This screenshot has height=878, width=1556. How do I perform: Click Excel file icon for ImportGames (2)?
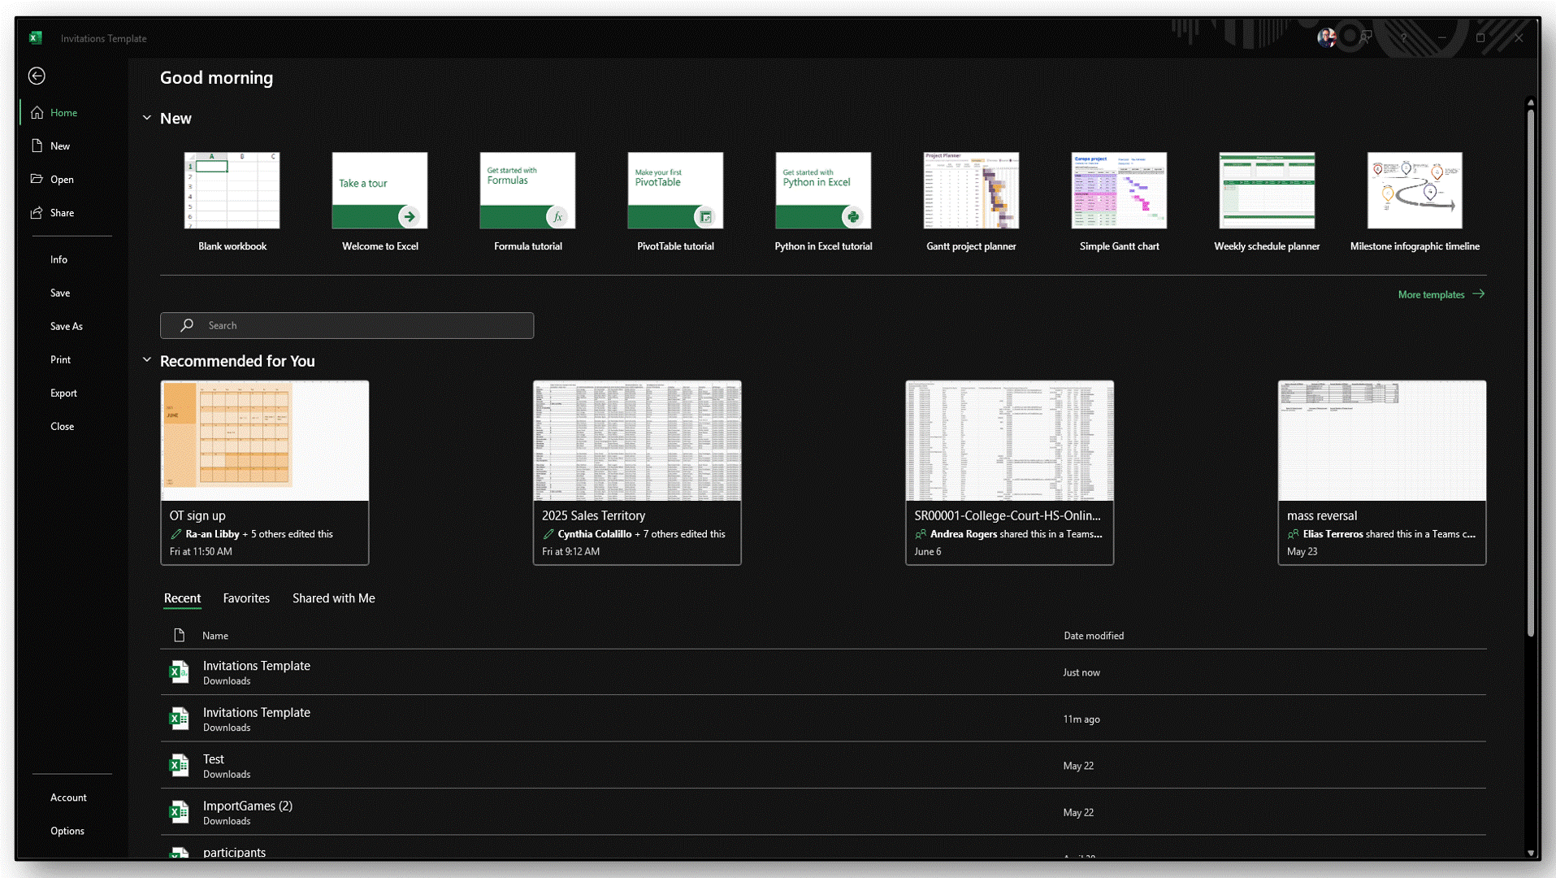point(179,811)
